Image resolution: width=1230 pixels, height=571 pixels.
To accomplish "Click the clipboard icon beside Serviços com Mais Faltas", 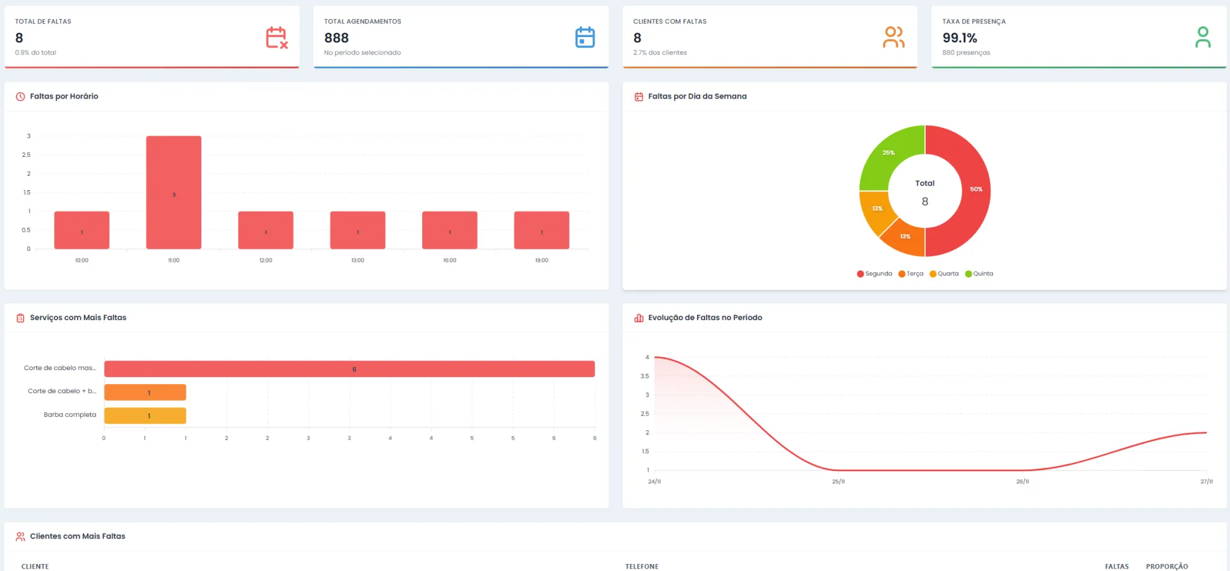I will 20,318.
